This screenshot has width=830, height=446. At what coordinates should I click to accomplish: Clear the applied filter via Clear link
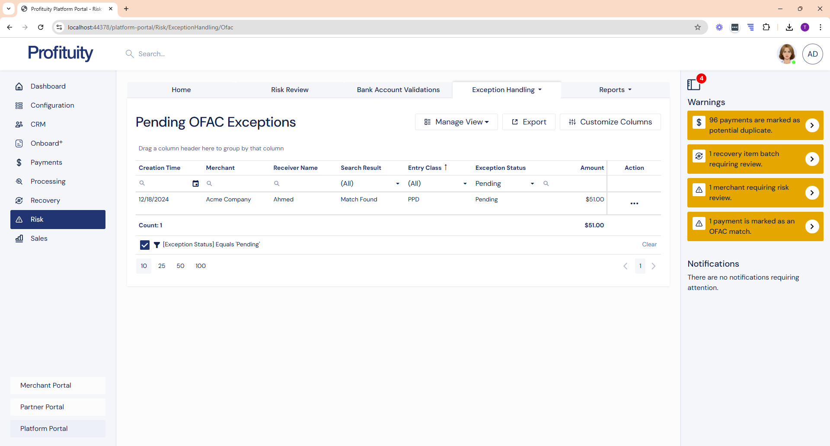pyautogui.click(x=649, y=245)
